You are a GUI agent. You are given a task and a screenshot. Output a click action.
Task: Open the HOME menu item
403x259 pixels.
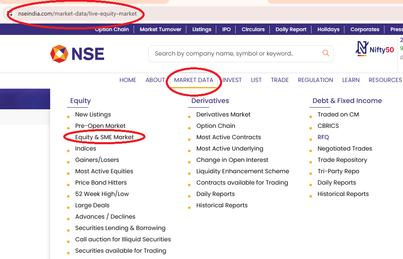(x=128, y=80)
